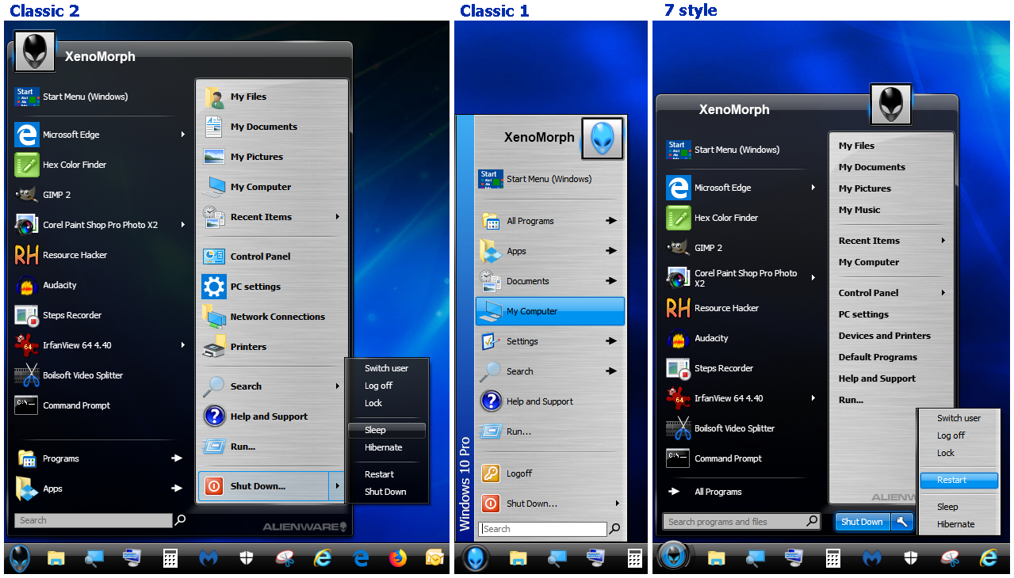Image resolution: width=1014 pixels, height=578 pixels.
Task: Open Steps Recorder in Classic 2 menu
Action: [71, 315]
